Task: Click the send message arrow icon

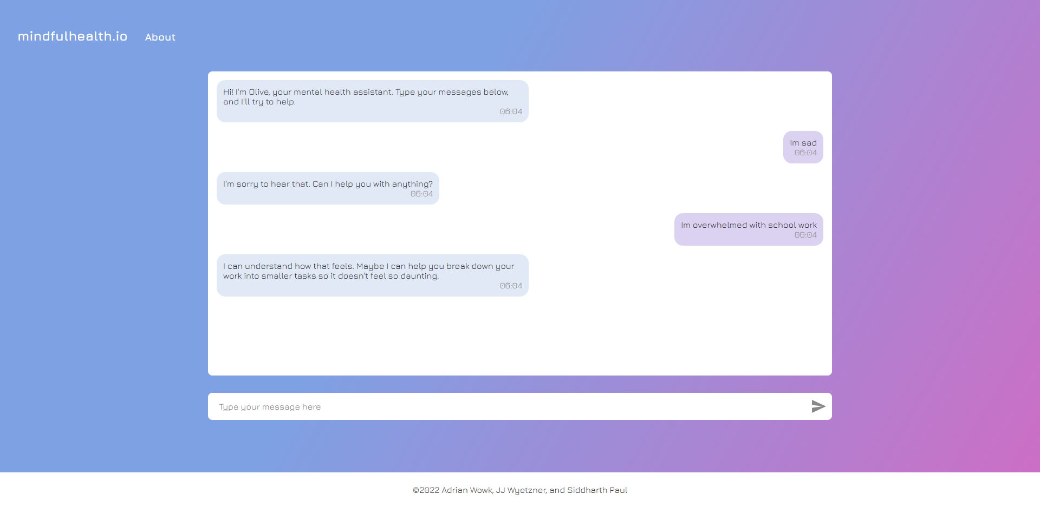Action: pos(818,406)
